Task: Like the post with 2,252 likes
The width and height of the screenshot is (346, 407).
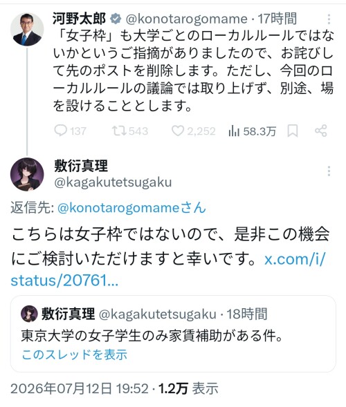Action: (178, 131)
